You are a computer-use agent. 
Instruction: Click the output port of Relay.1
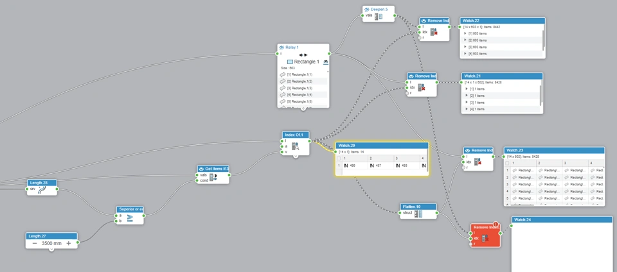[x=329, y=53]
